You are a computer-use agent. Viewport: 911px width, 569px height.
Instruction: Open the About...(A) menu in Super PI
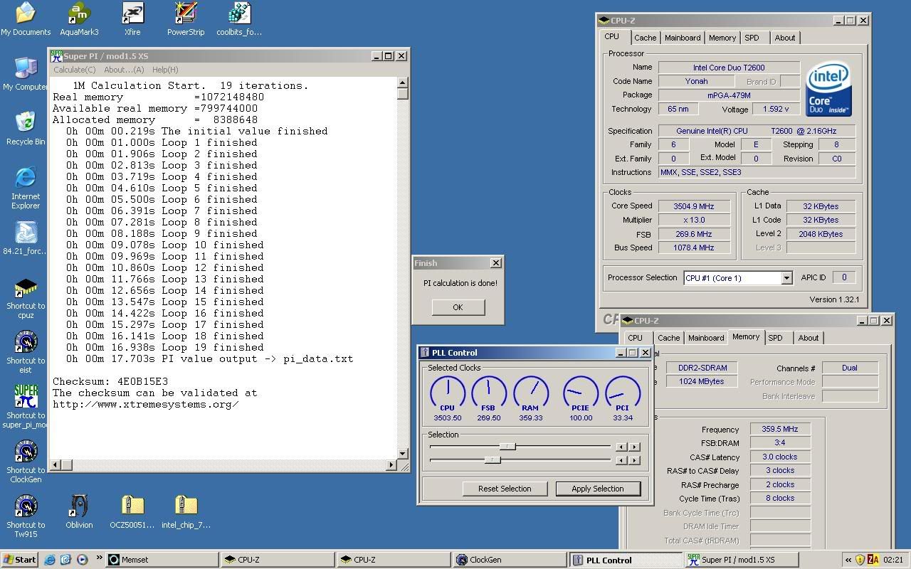124,70
